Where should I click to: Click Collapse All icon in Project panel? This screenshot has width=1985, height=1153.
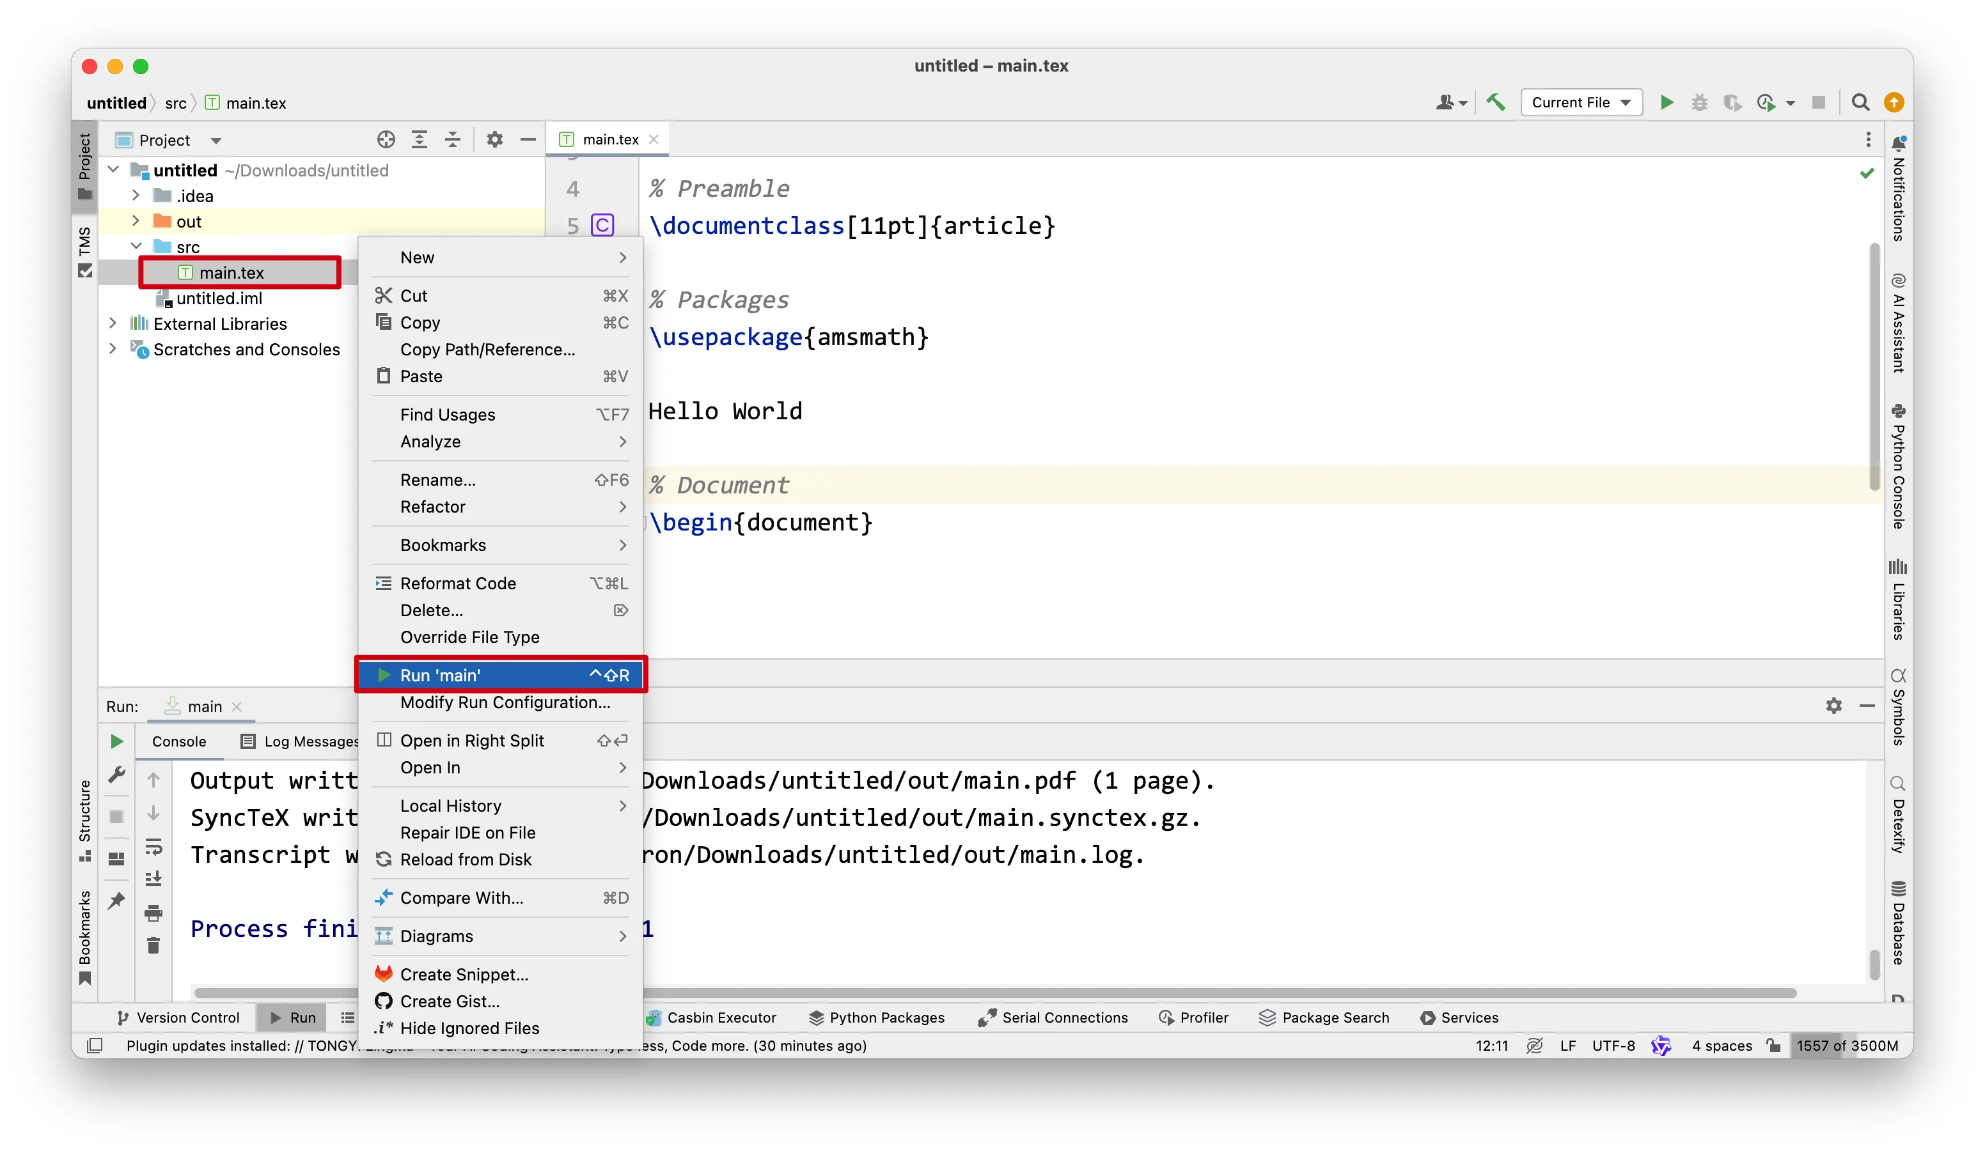tap(452, 139)
